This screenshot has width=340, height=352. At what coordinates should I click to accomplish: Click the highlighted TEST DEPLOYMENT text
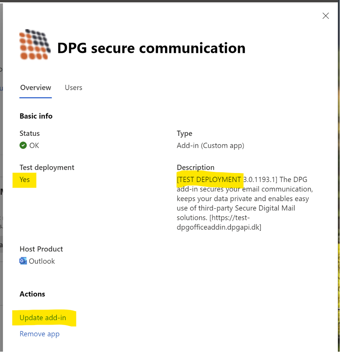point(209,180)
